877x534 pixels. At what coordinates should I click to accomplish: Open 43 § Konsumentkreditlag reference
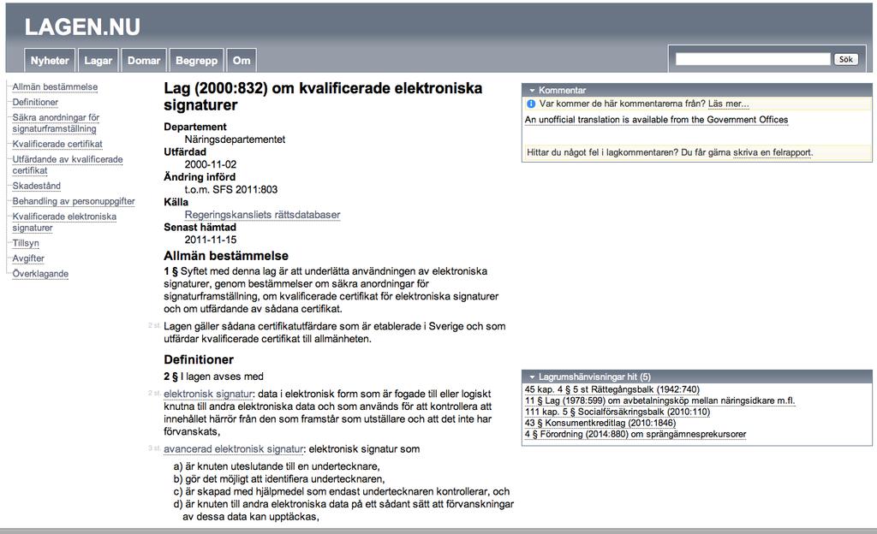pos(600,423)
